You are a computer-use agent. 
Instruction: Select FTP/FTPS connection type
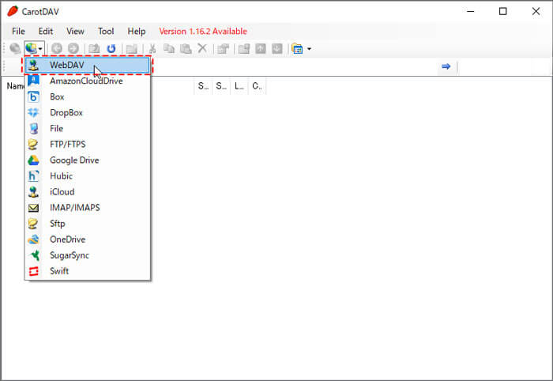pos(88,145)
